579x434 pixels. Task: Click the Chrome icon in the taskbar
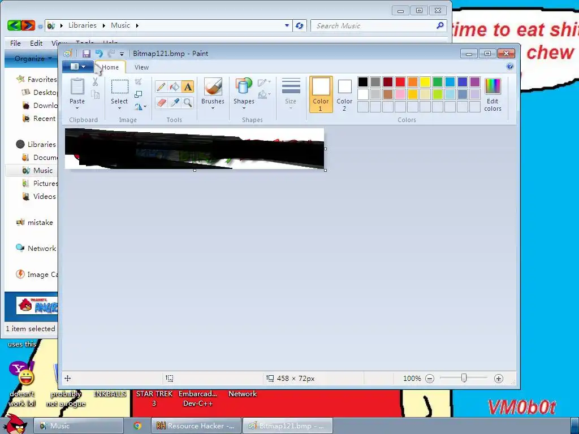coord(137,426)
